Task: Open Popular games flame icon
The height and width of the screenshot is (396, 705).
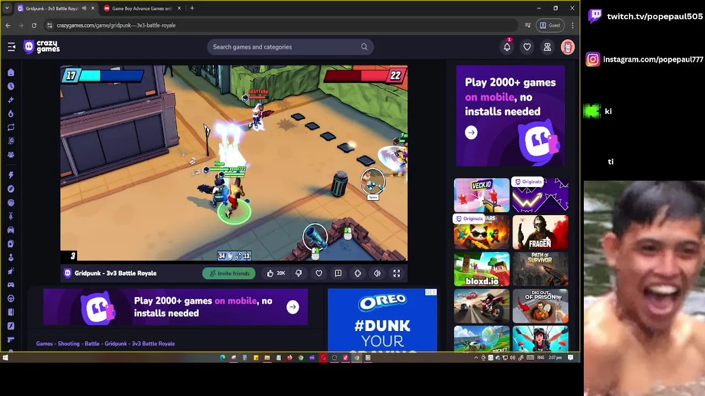Action: tap(10, 114)
